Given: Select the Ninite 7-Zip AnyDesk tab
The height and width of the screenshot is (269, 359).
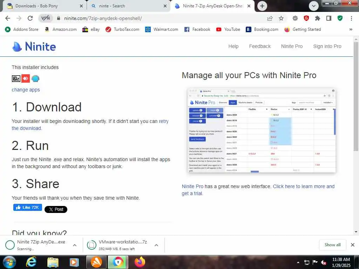Looking at the screenshot, I should [212, 6].
